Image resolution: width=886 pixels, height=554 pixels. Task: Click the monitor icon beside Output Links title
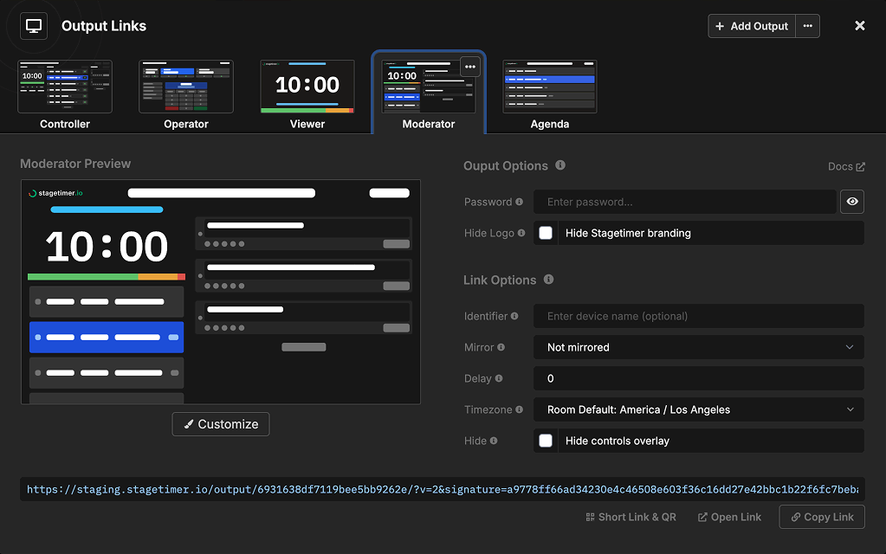click(x=33, y=26)
